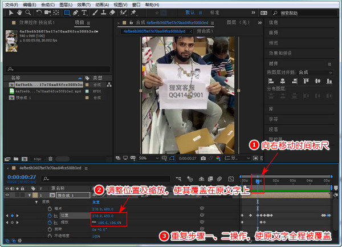This screenshot has width=342, height=247.
Task: Click the snapshot camera icon in viewer
Action: (203, 158)
